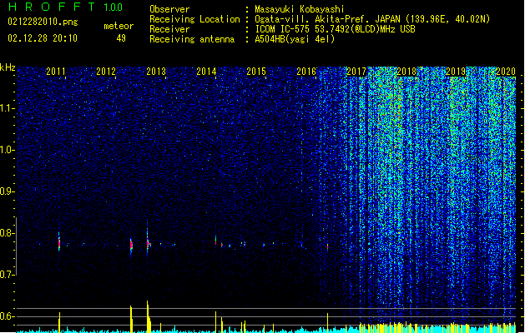
Task: Click the 0.8 kHz axis label
Action: 8,233
